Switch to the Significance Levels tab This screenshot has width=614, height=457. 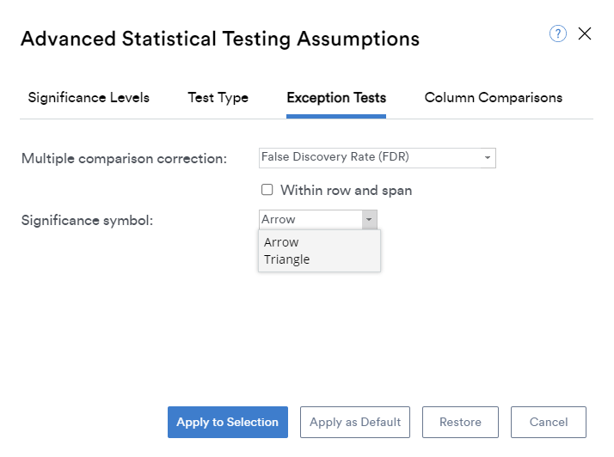point(89,98)
